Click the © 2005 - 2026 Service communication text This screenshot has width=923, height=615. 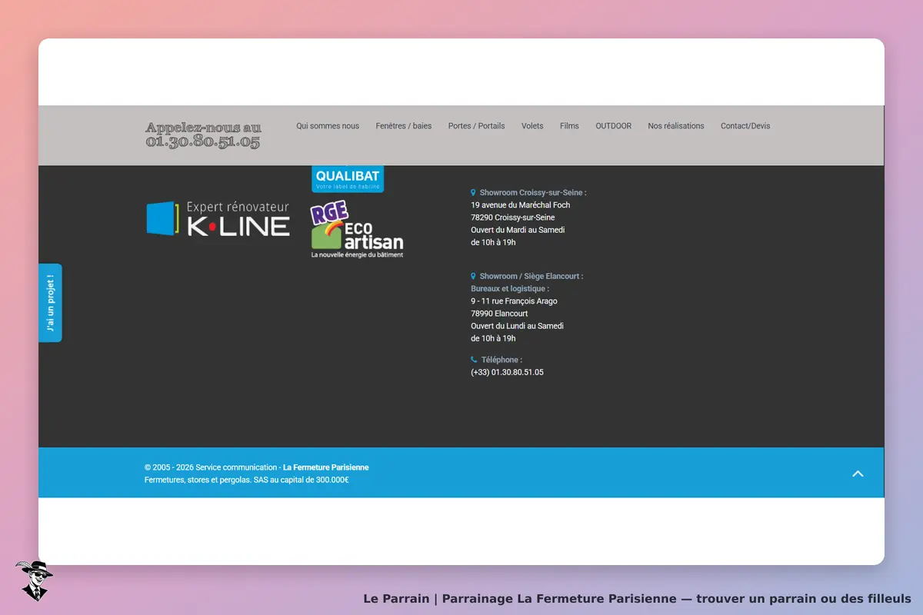click(x=211, y=467)
